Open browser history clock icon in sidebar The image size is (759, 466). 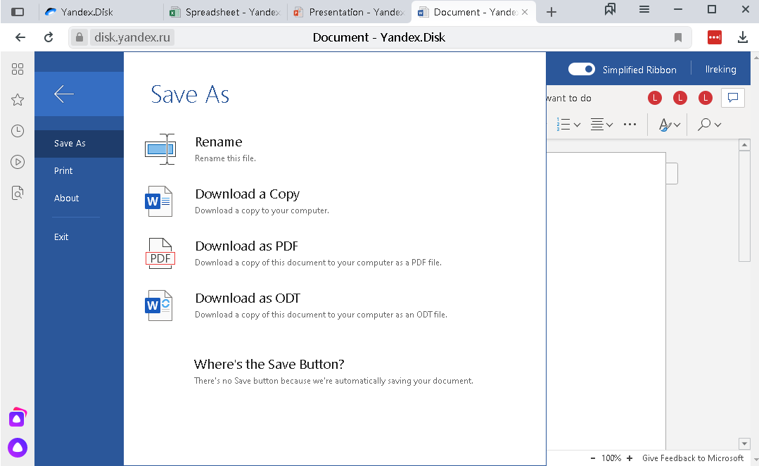coord(18,131)
